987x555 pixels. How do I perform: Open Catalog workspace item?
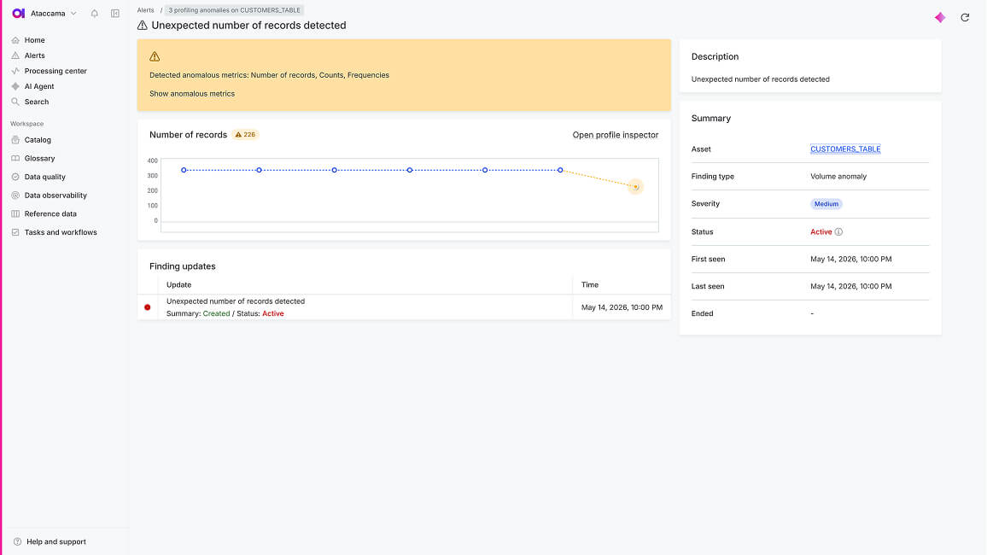[x=38, y=140]
